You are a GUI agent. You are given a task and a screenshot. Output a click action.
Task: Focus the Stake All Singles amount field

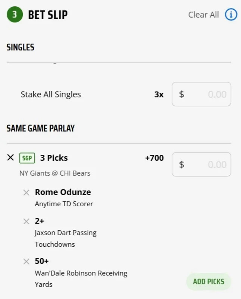(x=201, y=94)
